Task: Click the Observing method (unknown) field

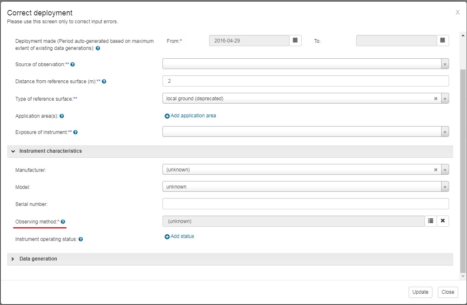Action: pos(293,221)
